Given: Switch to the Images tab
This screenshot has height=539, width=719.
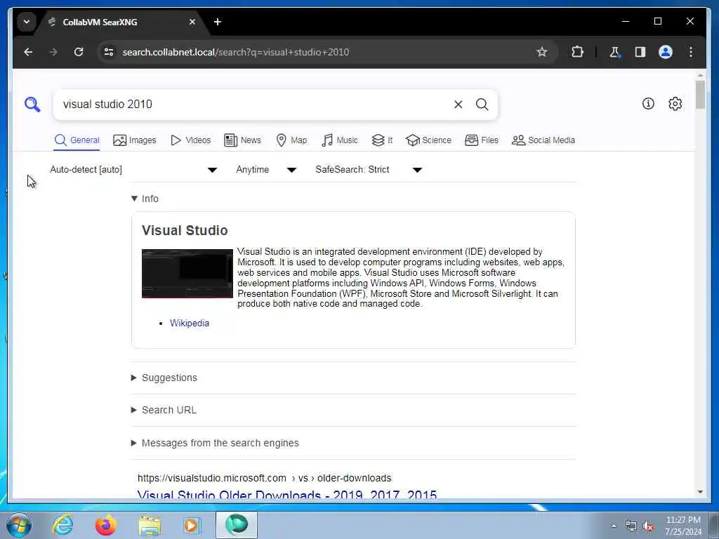Looking at the screenshot, I should (x=134, y=140).
